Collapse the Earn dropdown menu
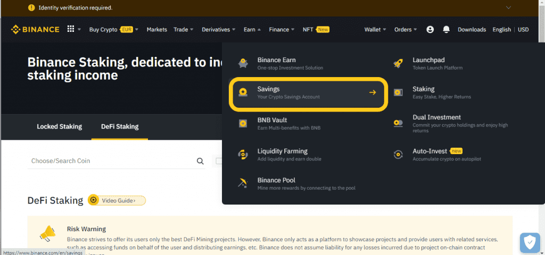 point(252,30)
